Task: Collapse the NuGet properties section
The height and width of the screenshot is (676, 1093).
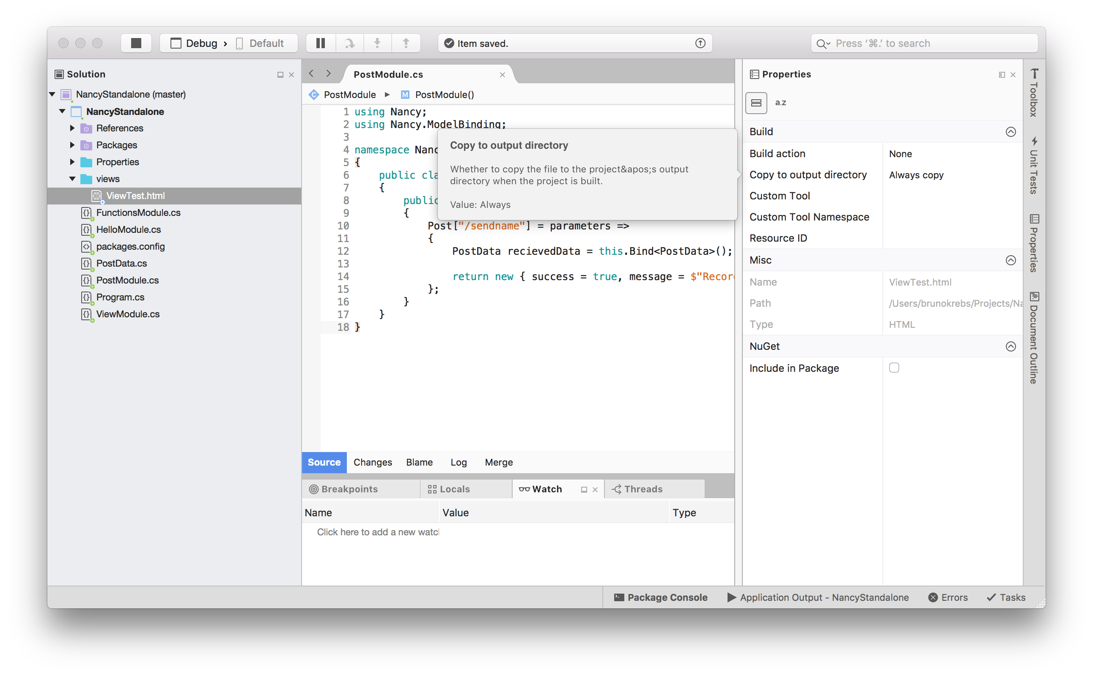Action: (1010, 346)
